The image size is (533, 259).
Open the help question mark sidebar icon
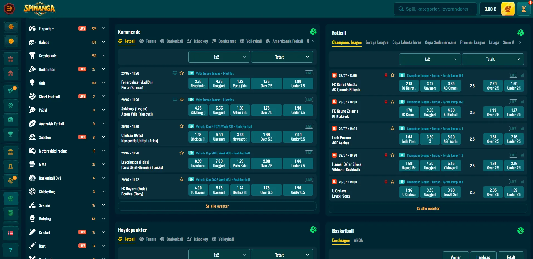click(11, 250)
